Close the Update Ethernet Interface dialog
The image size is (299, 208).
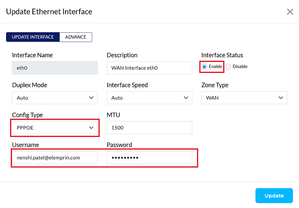pyautogui.click(x=290, y=12)
